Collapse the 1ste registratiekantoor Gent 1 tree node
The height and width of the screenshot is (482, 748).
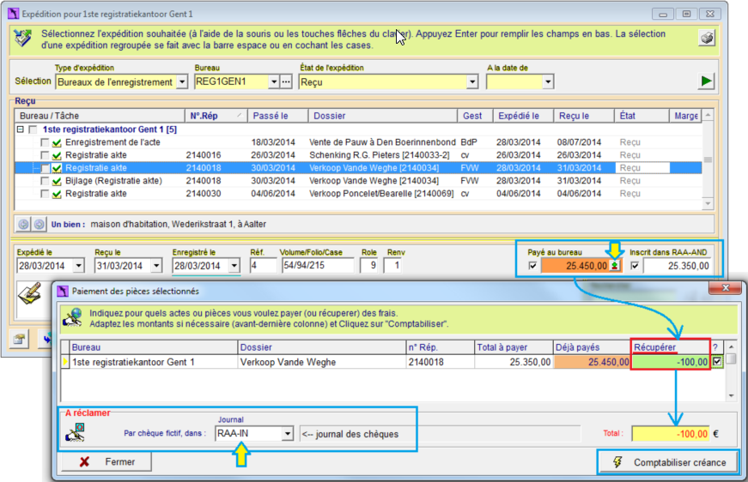(x=21, y=130)
